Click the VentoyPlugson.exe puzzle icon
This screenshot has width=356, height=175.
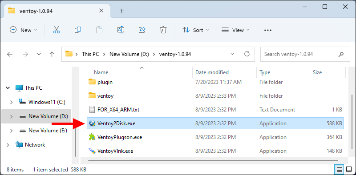(x=92, y=137)
